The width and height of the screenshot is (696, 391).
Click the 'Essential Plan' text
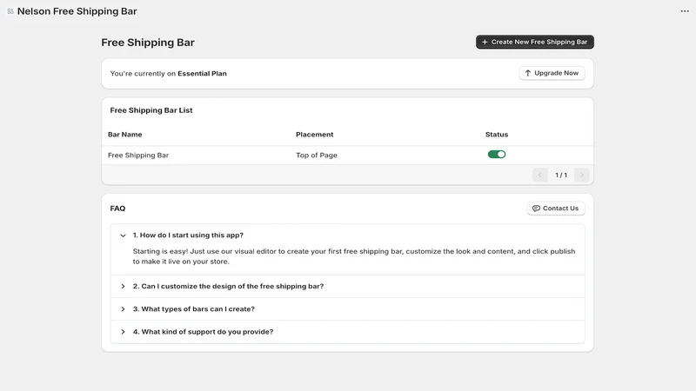(202, 74)
